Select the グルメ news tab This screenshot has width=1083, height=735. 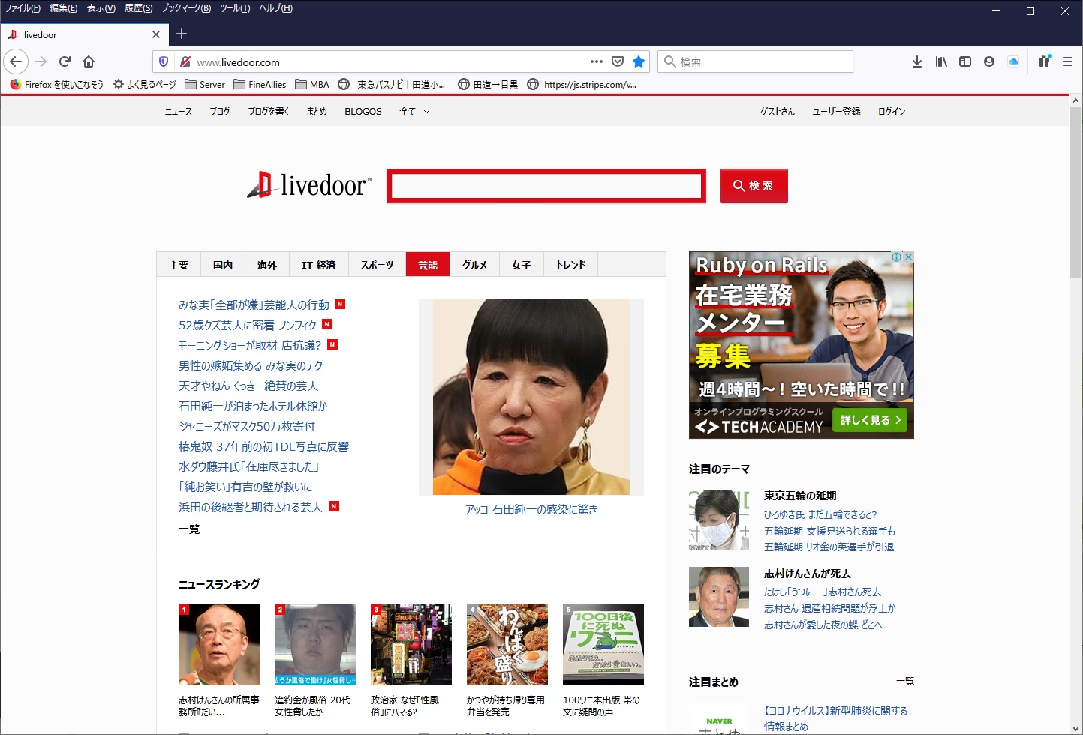(x=474, y=265)
